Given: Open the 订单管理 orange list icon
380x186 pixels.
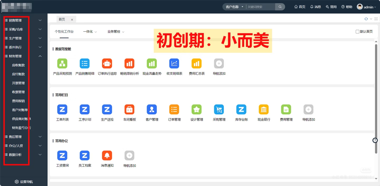Looking at the screenshot, I should [x=174, y=109].
